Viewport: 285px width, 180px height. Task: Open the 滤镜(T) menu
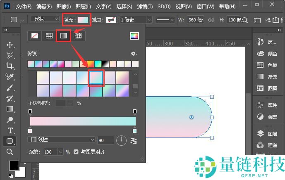[144, 7]
